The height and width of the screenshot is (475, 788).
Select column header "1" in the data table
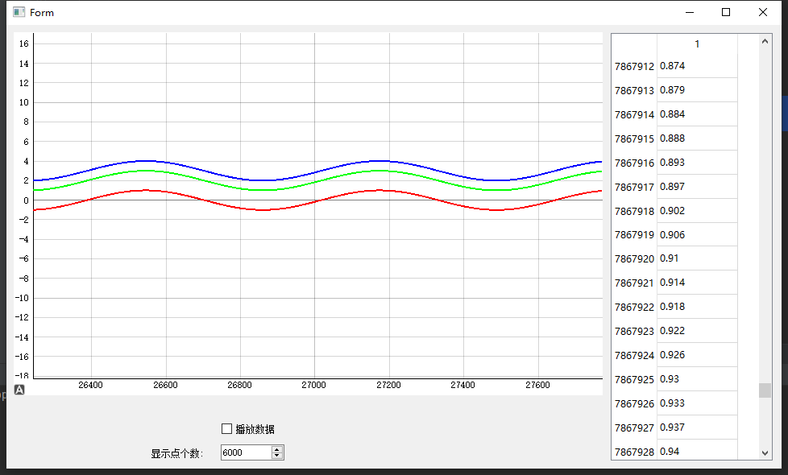696,43
